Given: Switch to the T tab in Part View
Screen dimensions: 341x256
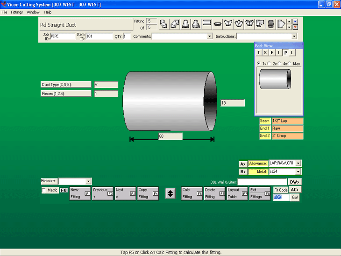Looking at the screenshot, I should [259, 53].
